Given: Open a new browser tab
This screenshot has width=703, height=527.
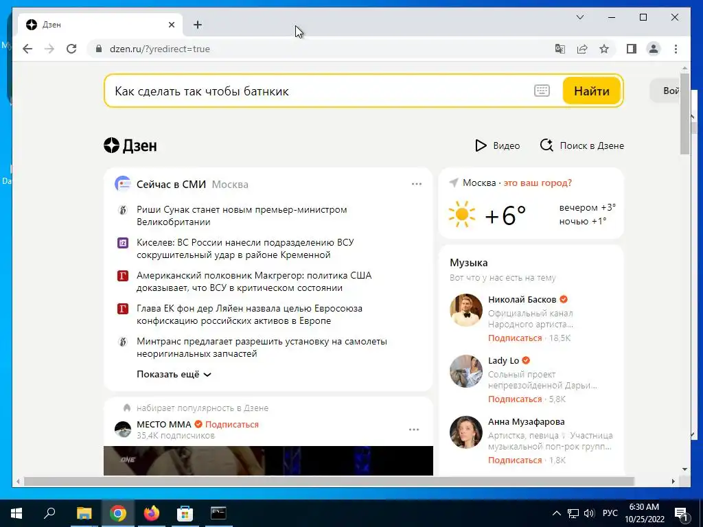Looking at the screenshot, I should [198, 25].
